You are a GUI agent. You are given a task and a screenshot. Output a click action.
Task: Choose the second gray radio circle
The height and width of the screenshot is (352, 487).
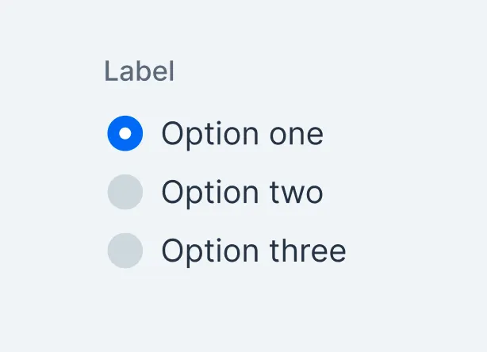(125, 192)
